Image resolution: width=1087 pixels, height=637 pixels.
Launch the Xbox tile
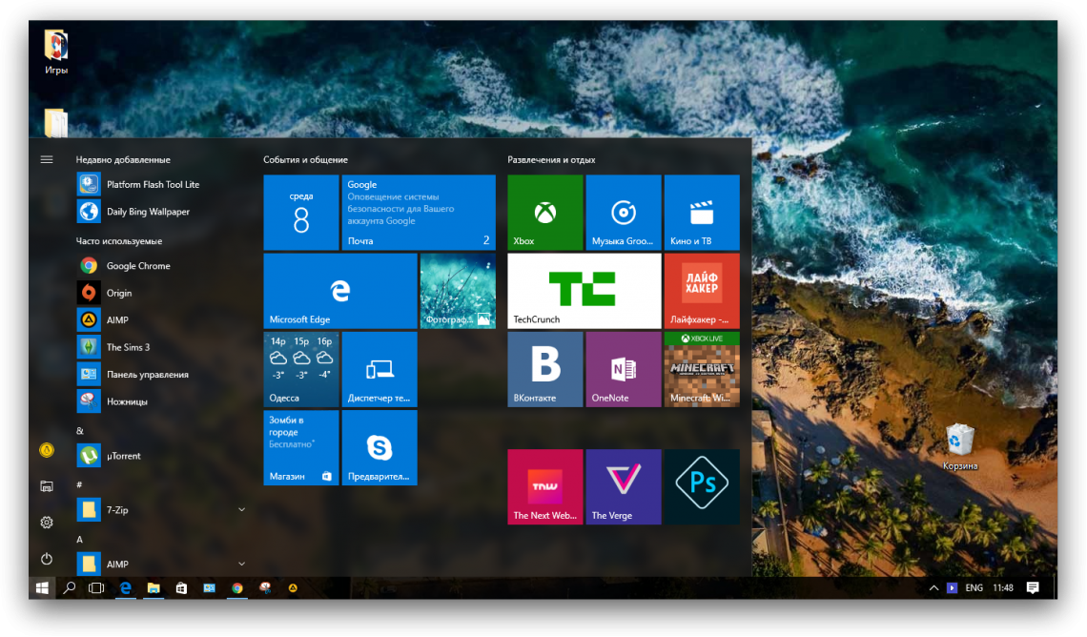click(x=544, y=212)
